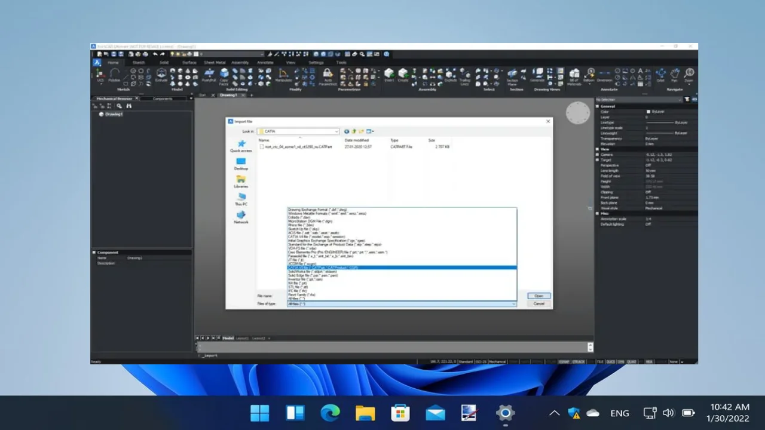Open Microsoft Edge from the taskbar

point(330,413)
